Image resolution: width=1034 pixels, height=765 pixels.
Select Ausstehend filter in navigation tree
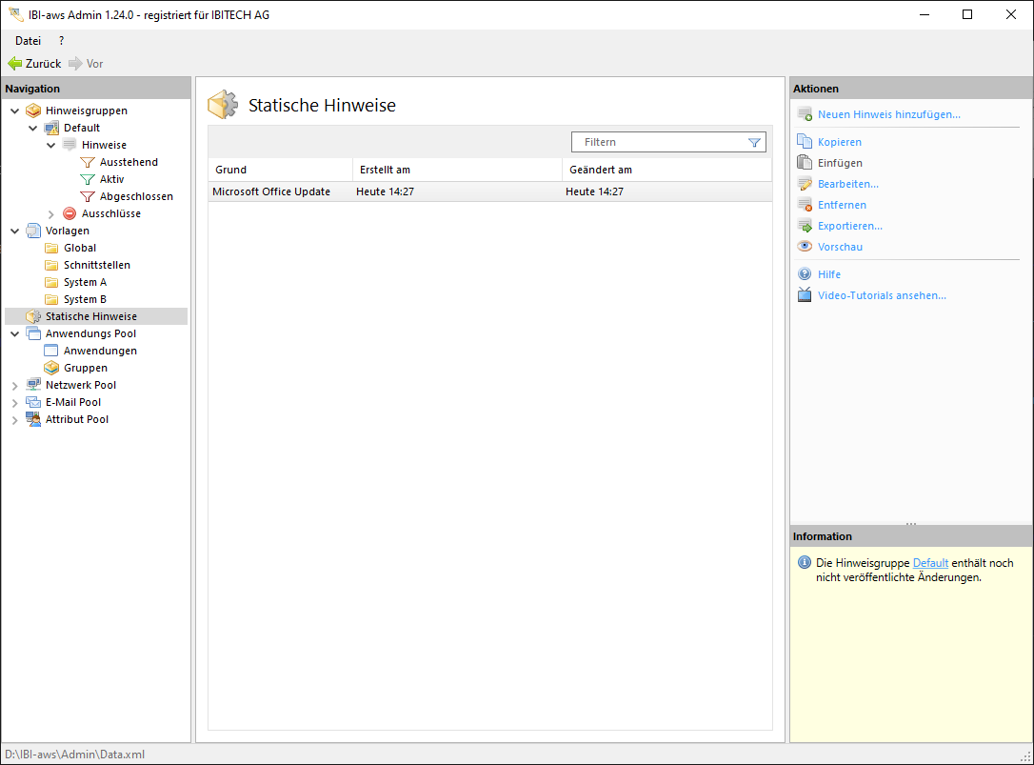point(129,162)
